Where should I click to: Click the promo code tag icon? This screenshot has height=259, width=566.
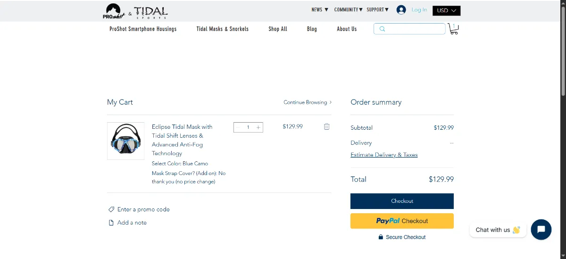pos(111,209)
